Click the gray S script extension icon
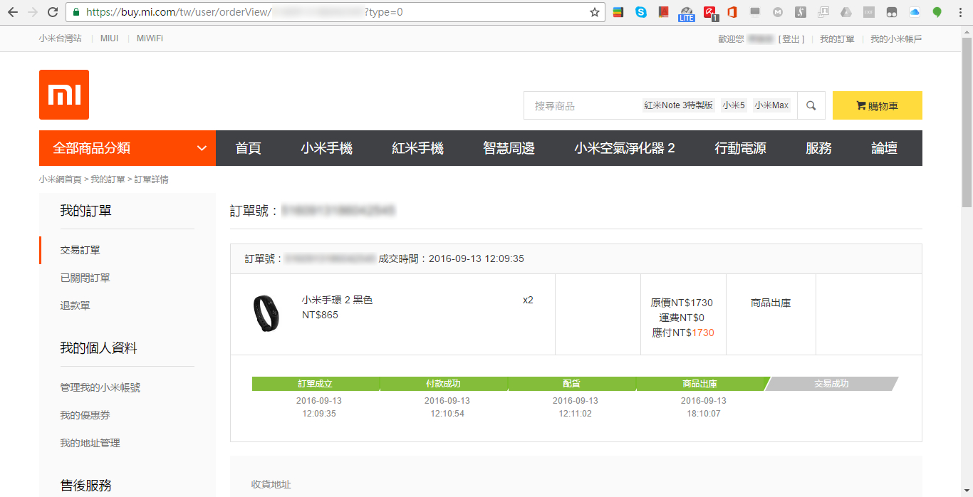The image size is (973, 497). 801,12
